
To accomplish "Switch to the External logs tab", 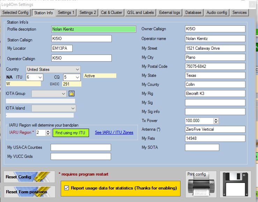I will point(169,13).
